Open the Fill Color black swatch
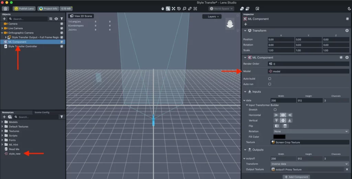This screenshot has height=179, width=352. pos(279,137)
